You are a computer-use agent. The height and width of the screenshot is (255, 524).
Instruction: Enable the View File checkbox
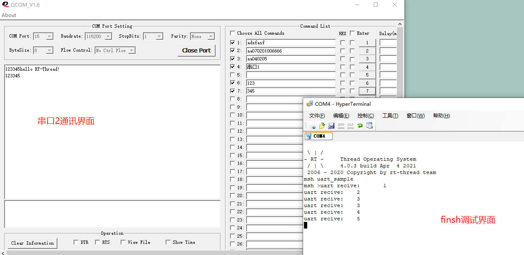(123, 242)
